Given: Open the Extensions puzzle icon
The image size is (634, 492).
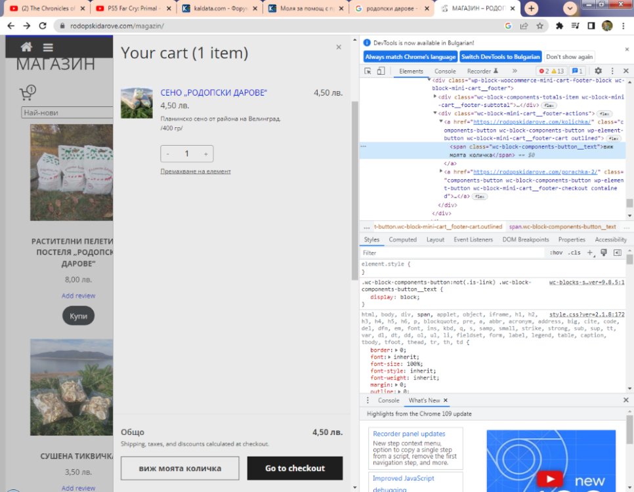Looking at the screenshot, I should (x=560, y=26).
